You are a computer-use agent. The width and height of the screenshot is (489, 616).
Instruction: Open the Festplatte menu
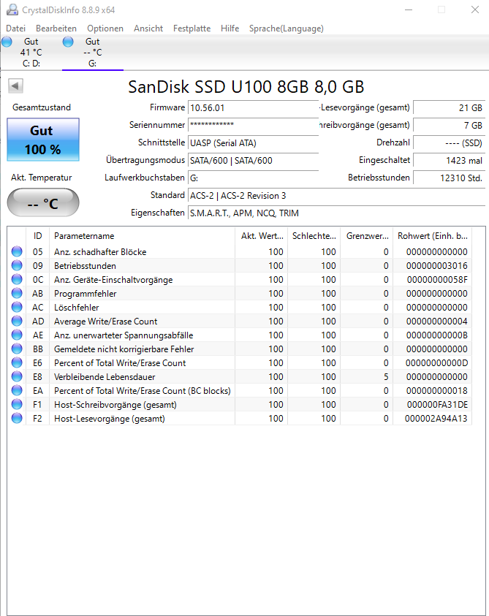coord(192,28)
